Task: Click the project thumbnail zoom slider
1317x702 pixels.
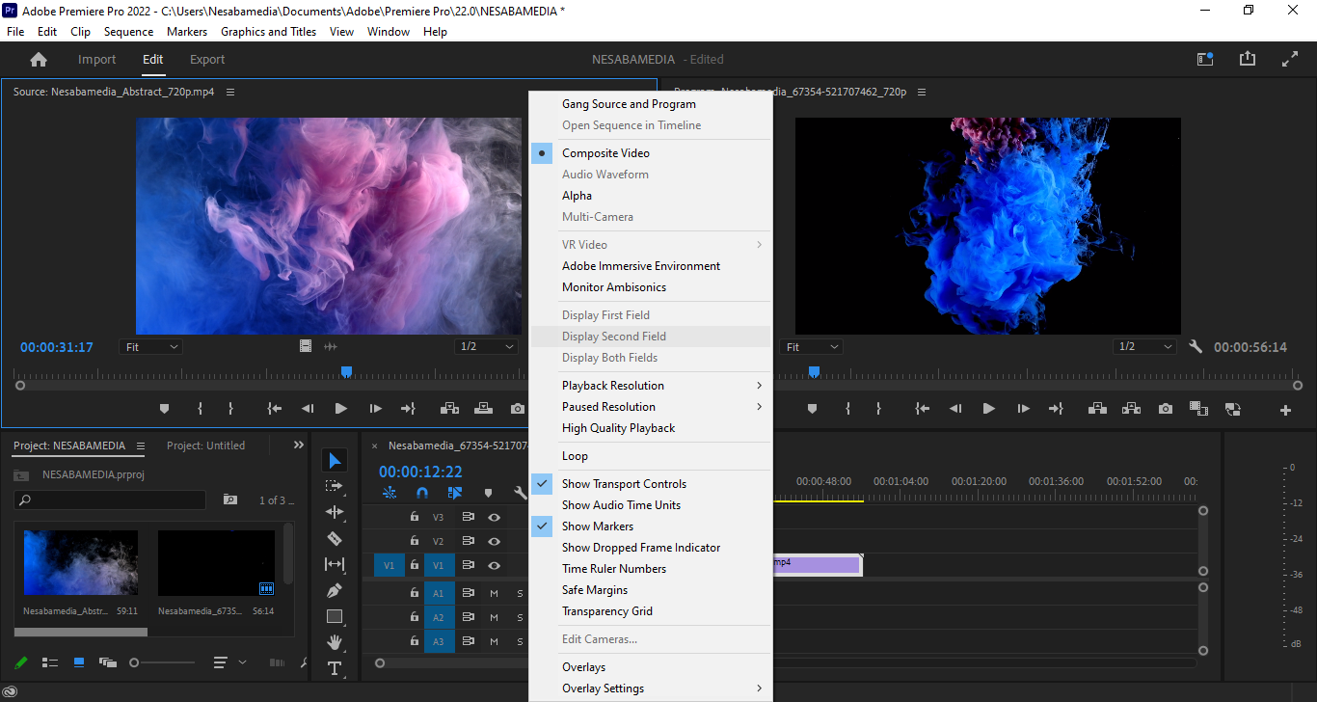Action: coord(135,662)
